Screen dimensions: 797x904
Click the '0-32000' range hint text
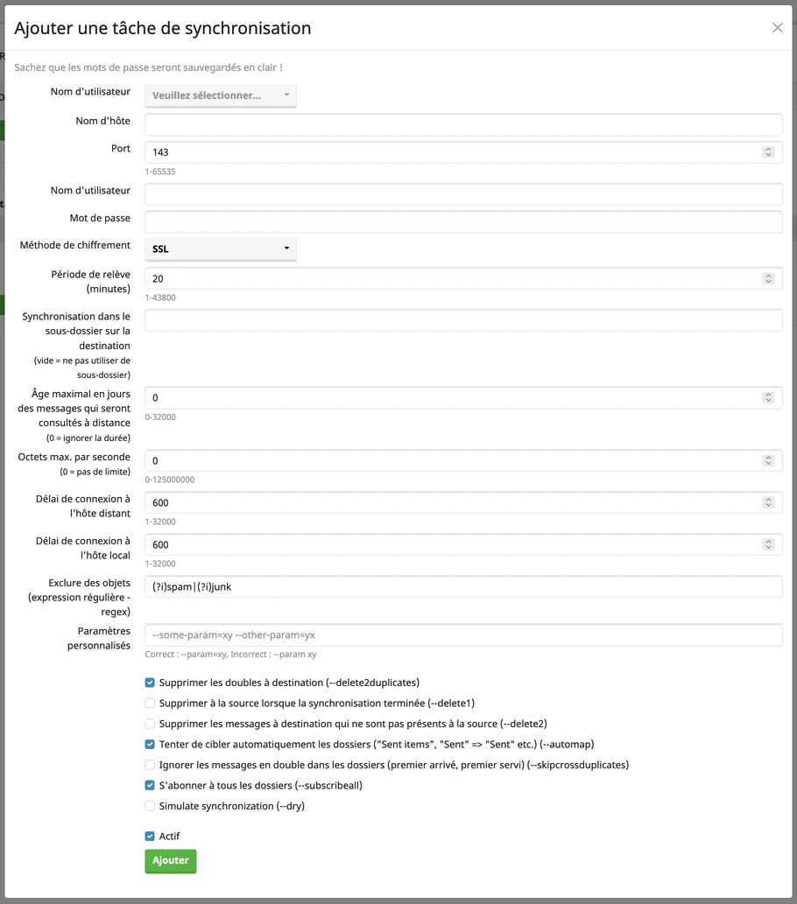click(160, 417)
